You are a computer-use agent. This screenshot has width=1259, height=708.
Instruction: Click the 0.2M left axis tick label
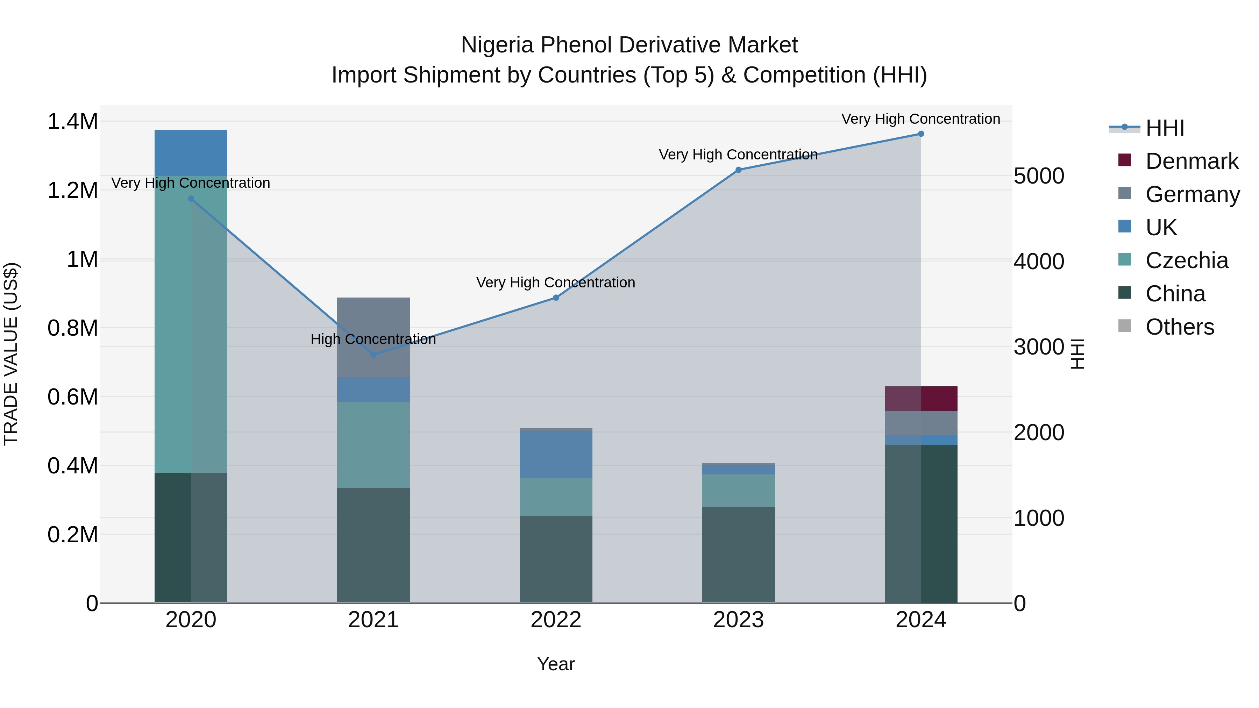click(x=73, y=535)
